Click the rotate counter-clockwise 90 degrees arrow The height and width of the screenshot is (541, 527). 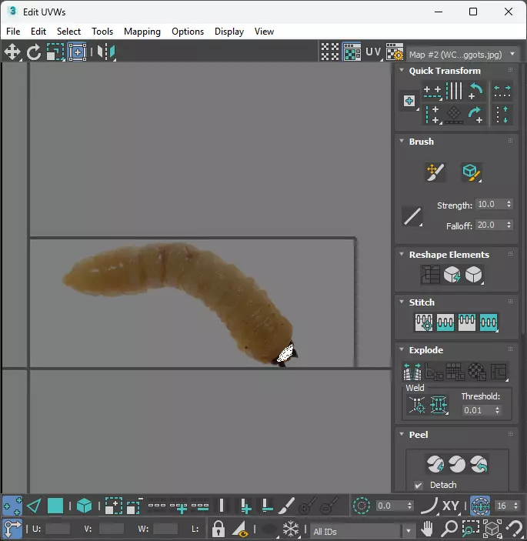(x=476, y=91)
